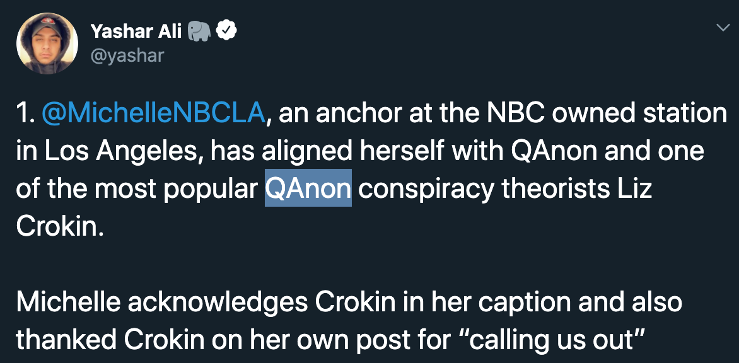Click the unhighlighted QAnon before 'and one'
Screen dimensions: 739x363
click(554, 152)
